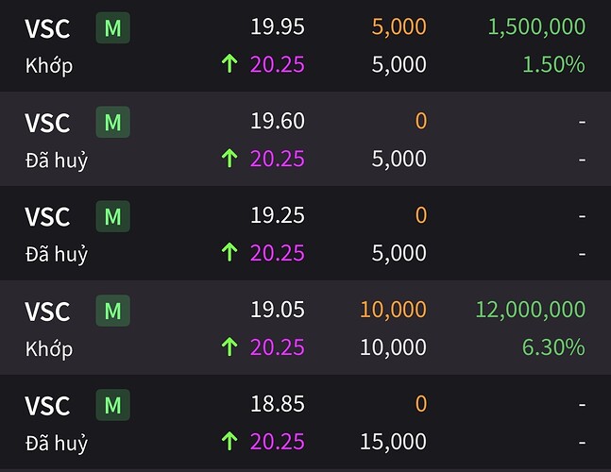
Task: Tap the M badge on the 19.60 order
Action: 113,122
